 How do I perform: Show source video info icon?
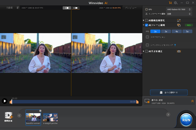click(18, 8)
